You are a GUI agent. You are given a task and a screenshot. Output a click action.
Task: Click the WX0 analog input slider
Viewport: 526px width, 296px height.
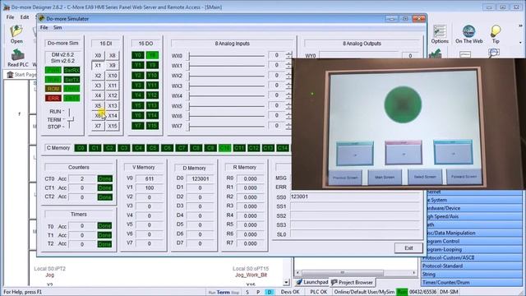pyautogui.click(x=226, y=55)
